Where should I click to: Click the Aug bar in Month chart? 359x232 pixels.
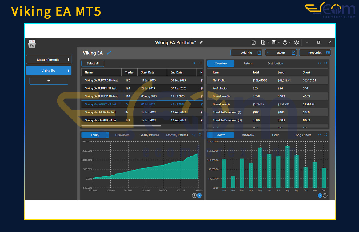(x=287, y=167)
